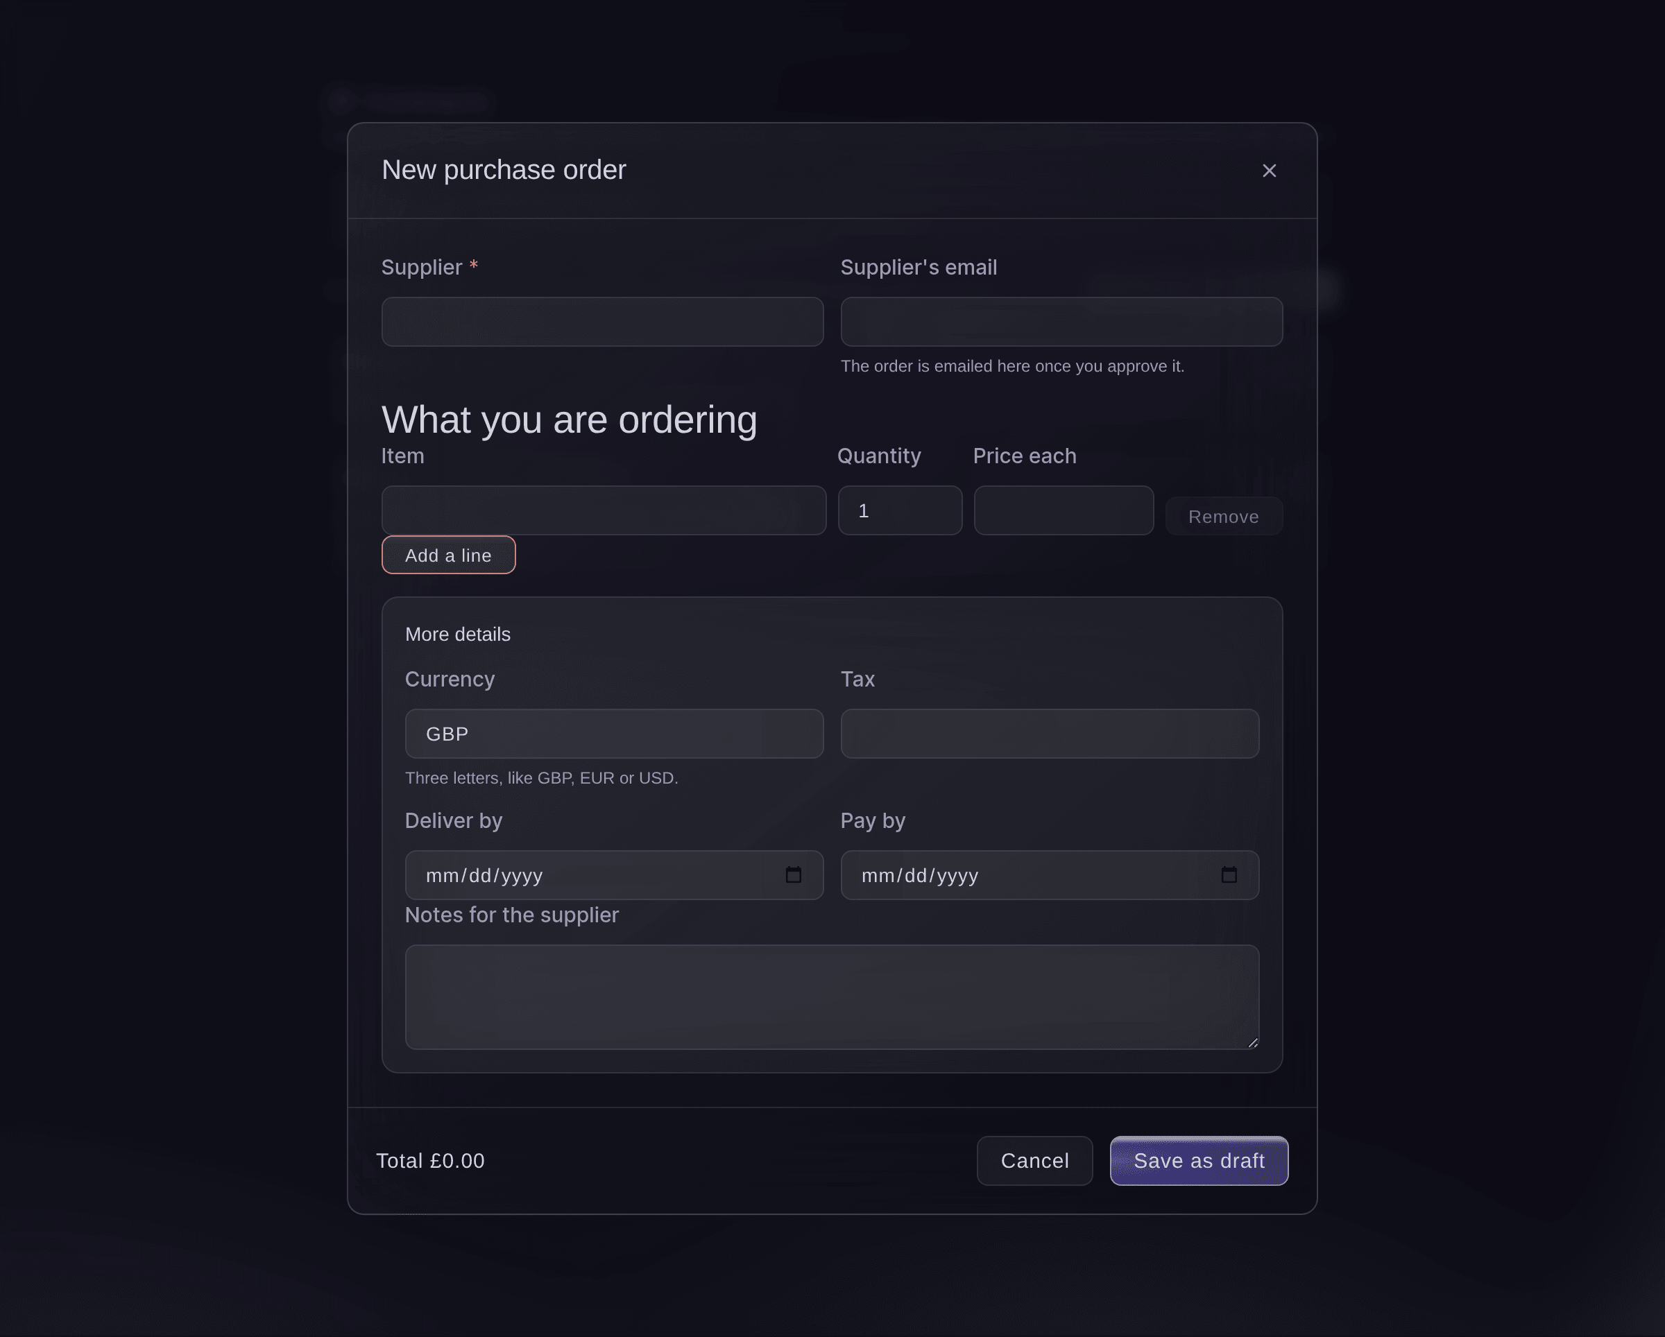Close the New purchase order dialog
The height and width of the screenshot is (1337, 1665).
(x=1269, y=171)
